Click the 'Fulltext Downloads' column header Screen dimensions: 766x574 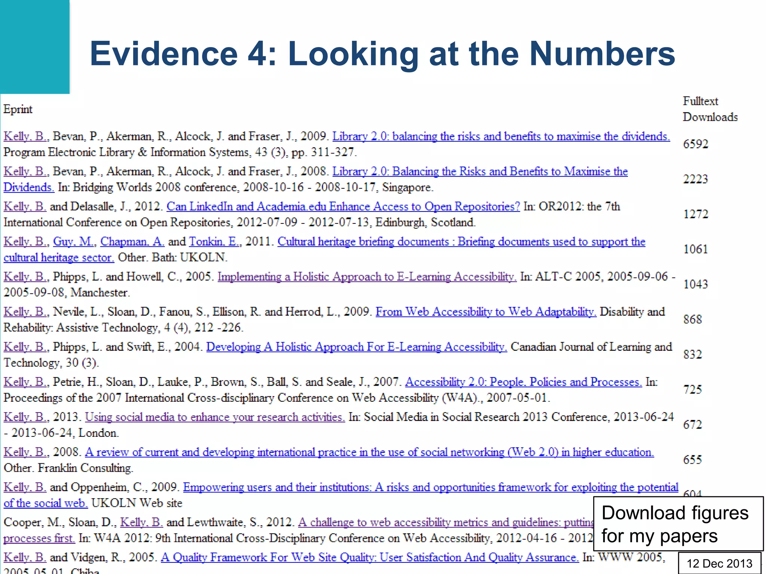(710, 109)
